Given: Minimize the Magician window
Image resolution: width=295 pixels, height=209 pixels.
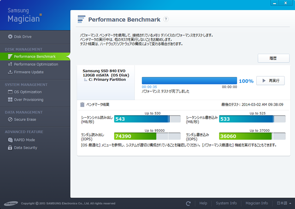Looking at the screenshot, I should pos(275,3).
